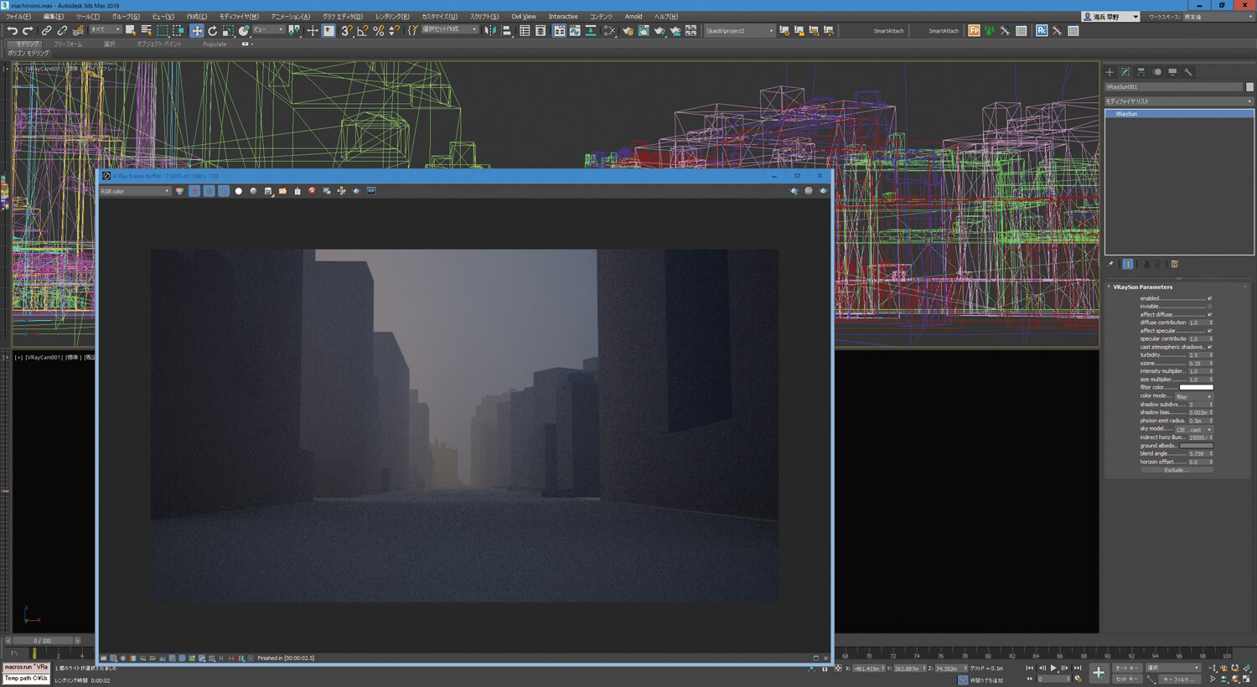Toggle the VRaySun invisible checkbox

pyautogui.click(x=1209, y=307)
